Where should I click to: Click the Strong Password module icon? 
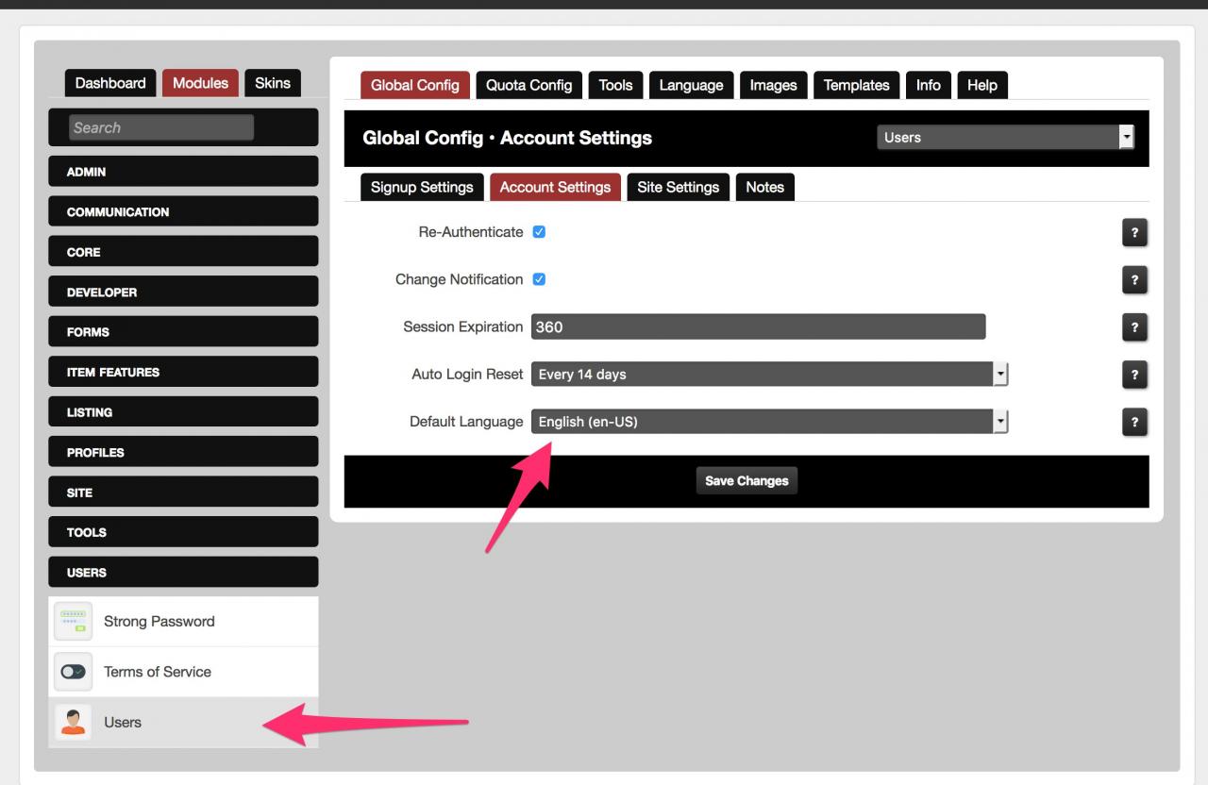[x=74, y=622]
